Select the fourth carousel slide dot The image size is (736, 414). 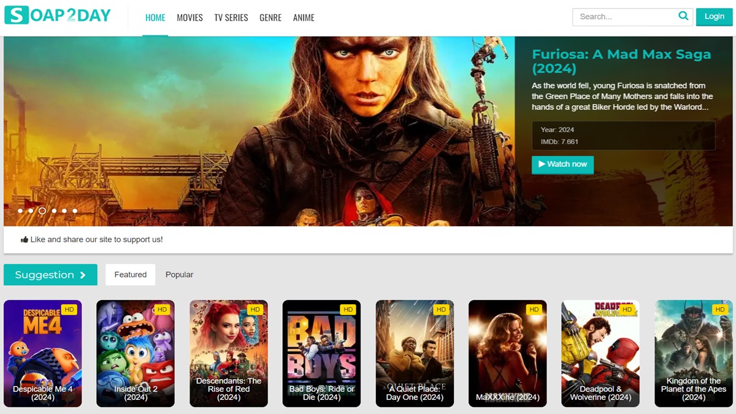click(54, 211)
